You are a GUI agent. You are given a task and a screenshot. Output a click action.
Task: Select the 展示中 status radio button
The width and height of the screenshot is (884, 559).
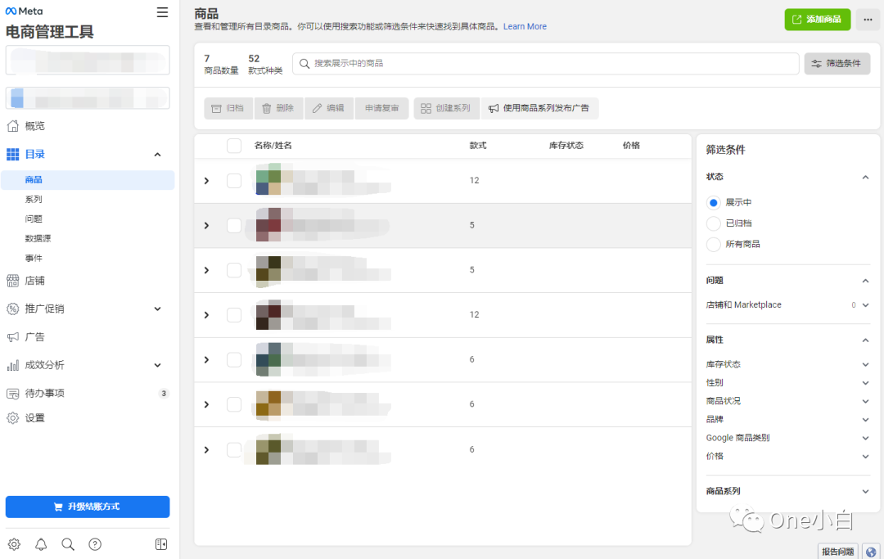coord(713,202)
